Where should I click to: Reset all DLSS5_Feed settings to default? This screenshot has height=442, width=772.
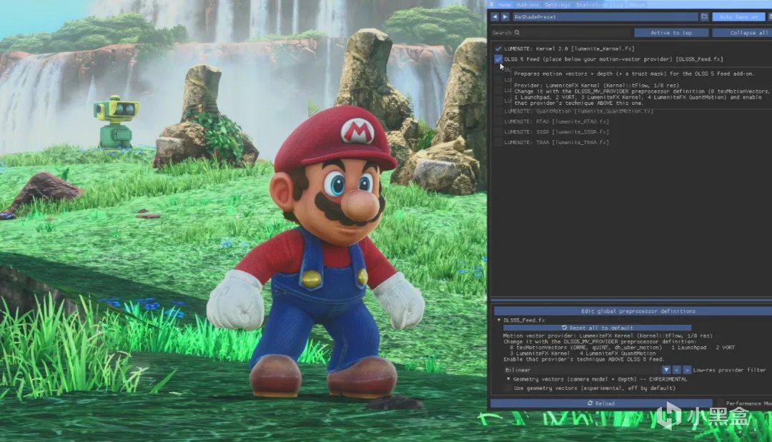[x=597, y=328]
